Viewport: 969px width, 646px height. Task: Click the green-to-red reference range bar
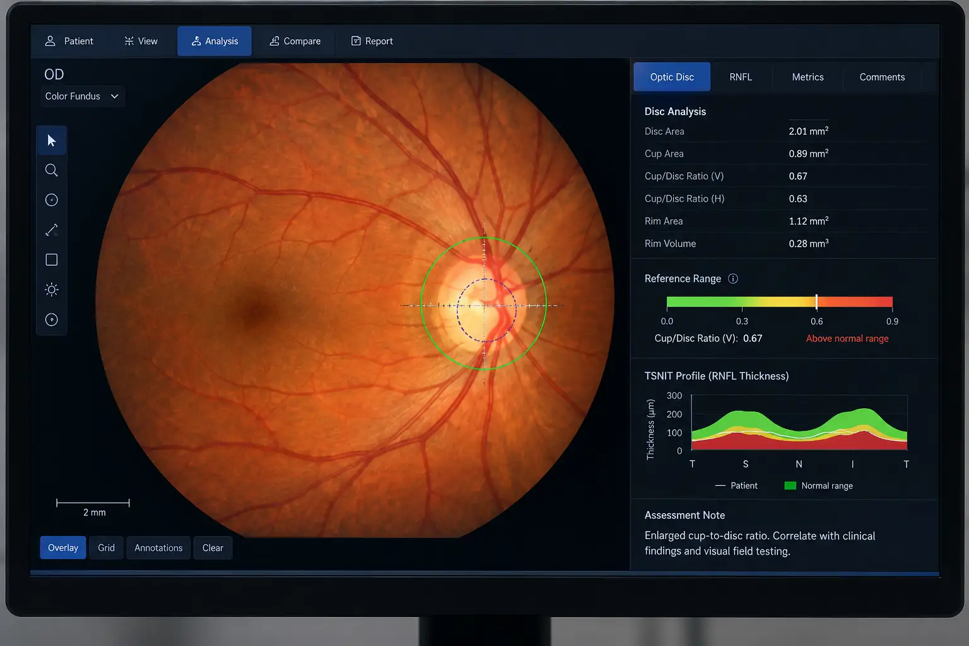[780, 302]
